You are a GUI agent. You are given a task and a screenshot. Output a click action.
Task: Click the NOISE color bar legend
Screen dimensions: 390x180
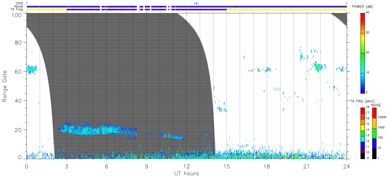[374, 133]
